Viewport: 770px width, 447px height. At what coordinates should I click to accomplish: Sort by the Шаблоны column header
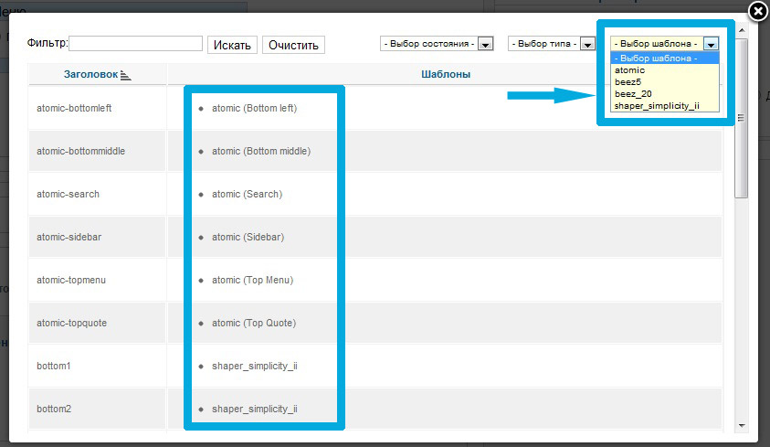[445, 74]
